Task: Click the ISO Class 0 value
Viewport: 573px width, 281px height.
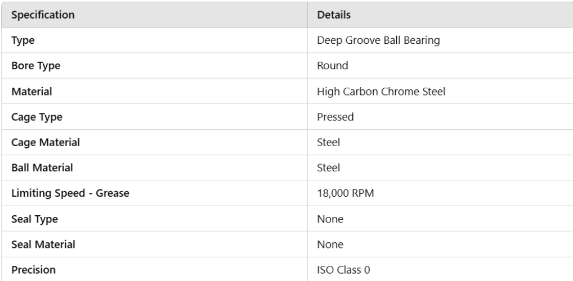Action: pos(343,270)
